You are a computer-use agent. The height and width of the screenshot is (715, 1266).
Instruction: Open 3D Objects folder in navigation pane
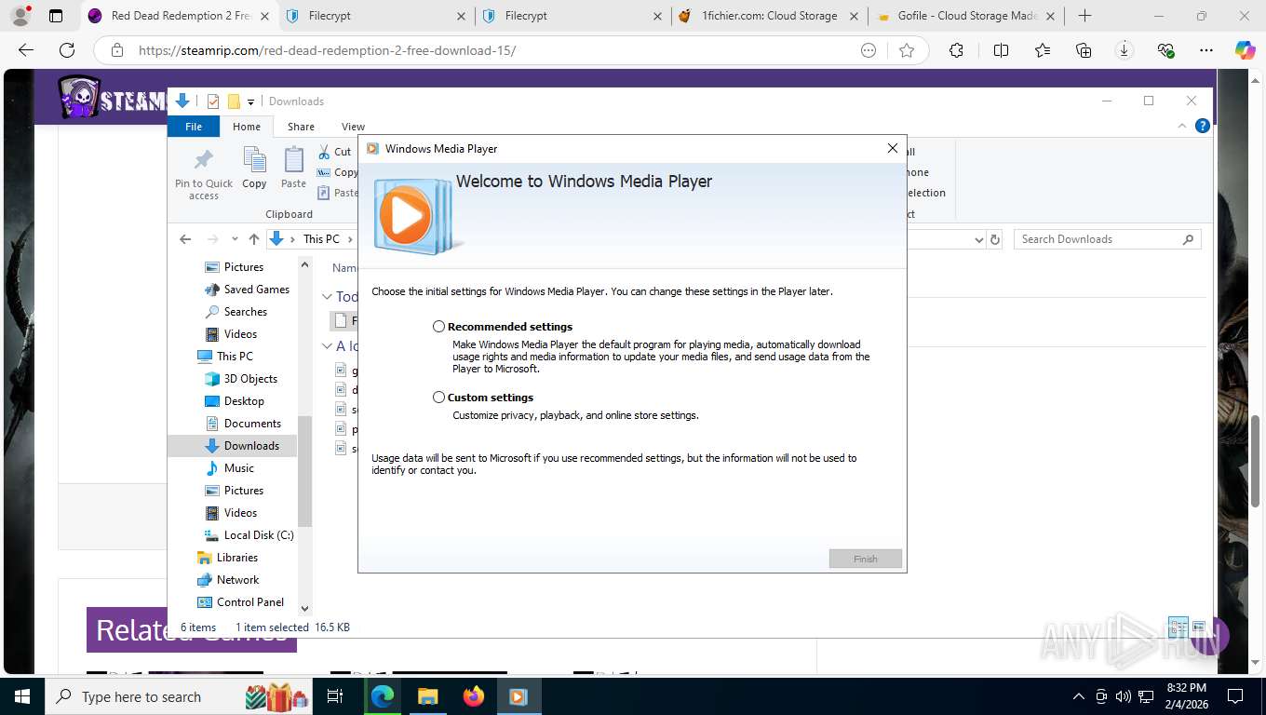click(x=250, y=379)
